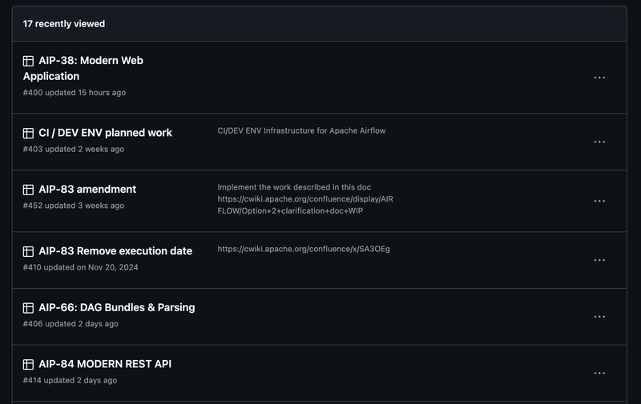Click the AIP-83 amendment description text
The width and height of the screenshot is (641, 404).
pyautogui.click(x=305, y=199)
